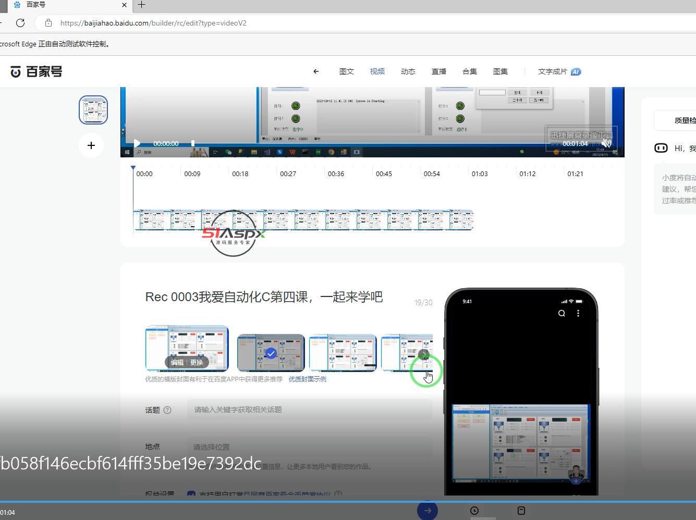
Task: Click 更换 on the first cover image
Action: 197,362
